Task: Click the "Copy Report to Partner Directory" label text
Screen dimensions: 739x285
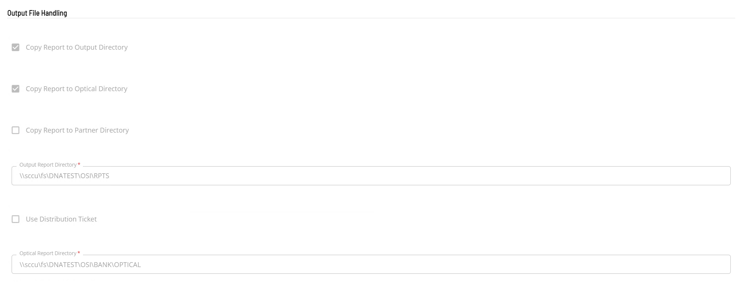Action: (77, 130)
